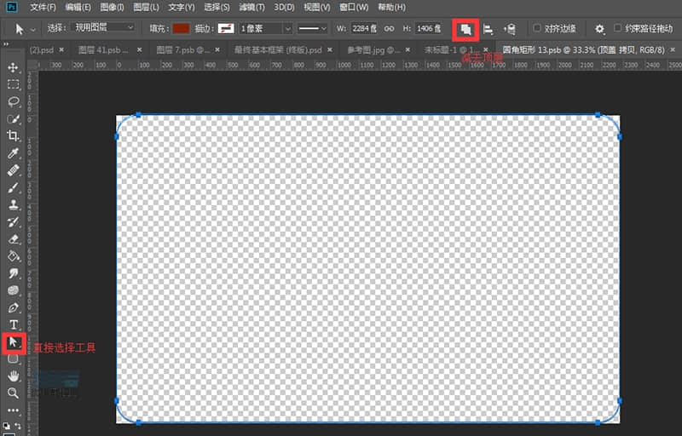
Task: Open the 滤镜(T) menu
Action: coord(250,7)
